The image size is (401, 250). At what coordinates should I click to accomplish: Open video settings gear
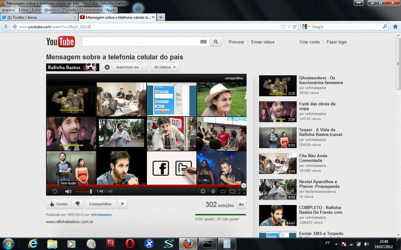pyautogui.click(x=203, y=191)
